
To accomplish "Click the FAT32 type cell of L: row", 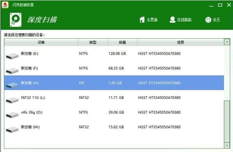I will point(84,97).
